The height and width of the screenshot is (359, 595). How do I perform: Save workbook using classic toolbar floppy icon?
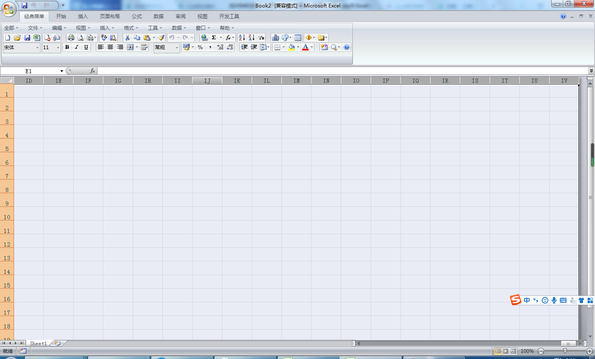click(27, 38)
